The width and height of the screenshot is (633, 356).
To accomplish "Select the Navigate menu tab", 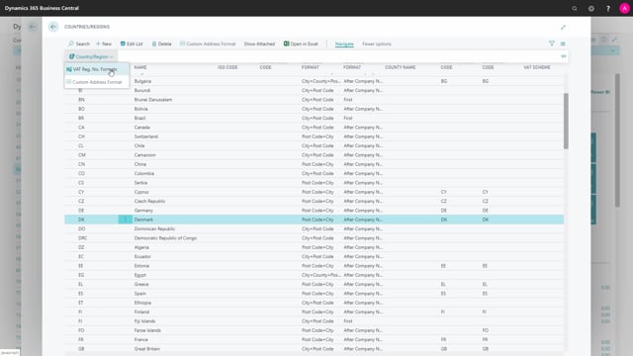I will [344, 44].
